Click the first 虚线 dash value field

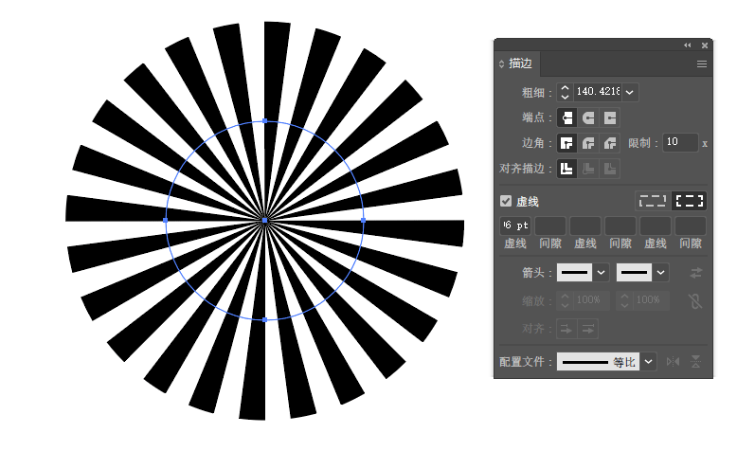[515, 225]
